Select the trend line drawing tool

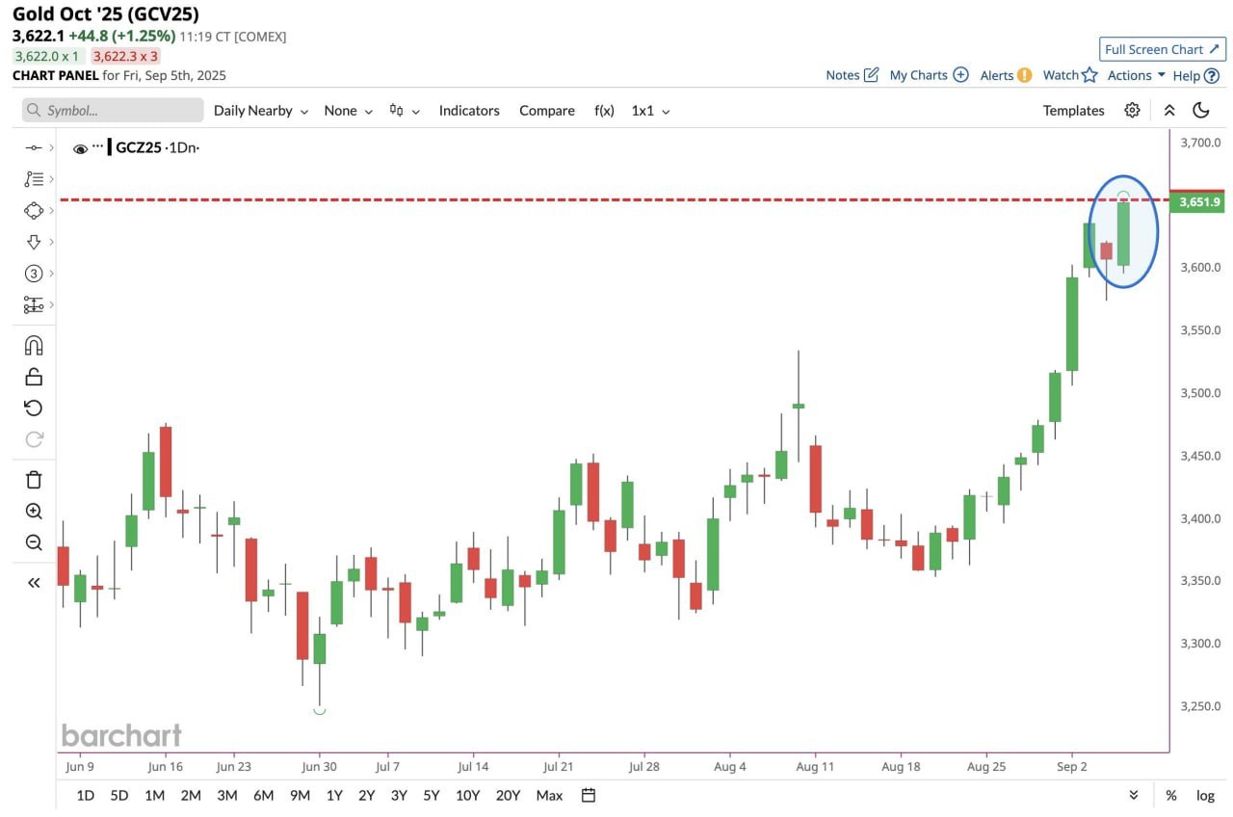[34, 147]
